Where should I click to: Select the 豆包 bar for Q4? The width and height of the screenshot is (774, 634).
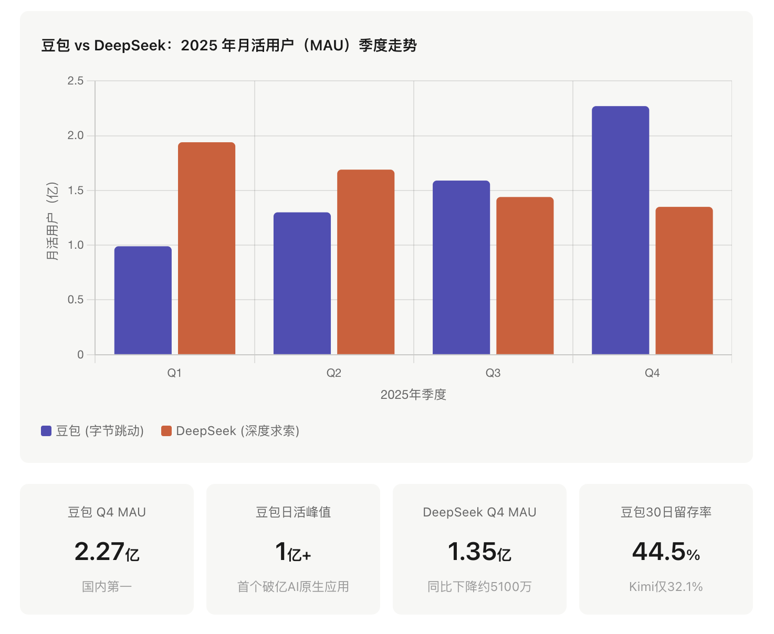(620, 230)
